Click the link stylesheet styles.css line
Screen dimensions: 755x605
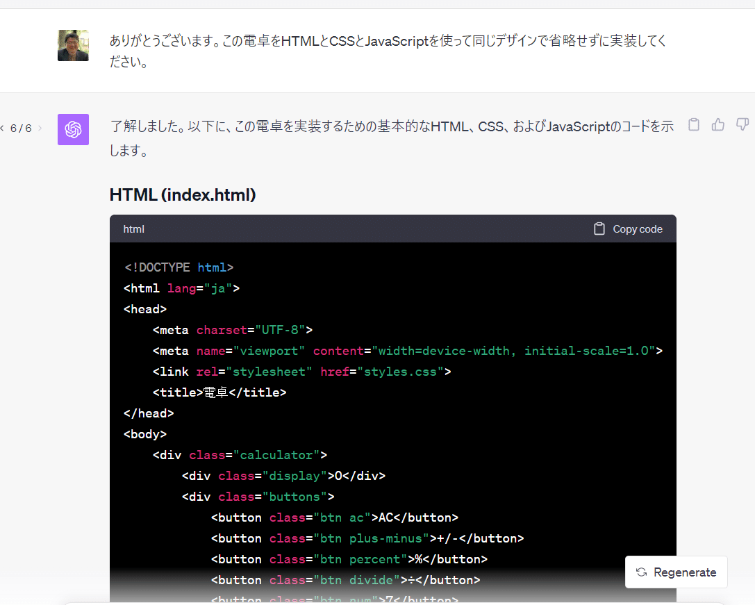click(302, 372)
